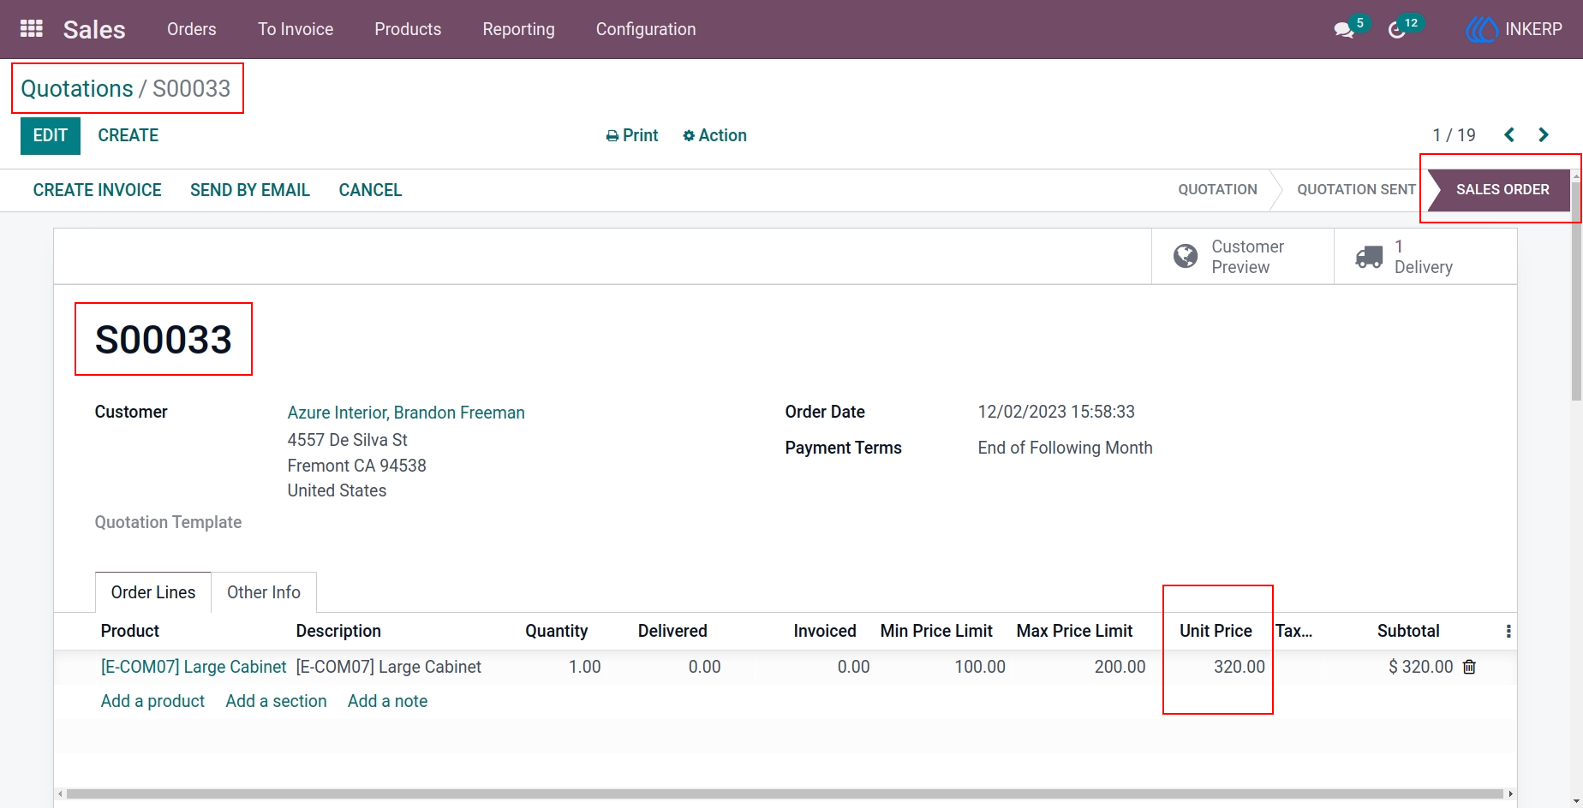Open the apps grid menu icon
The image size is (1583, 808).
click(32, 29)
